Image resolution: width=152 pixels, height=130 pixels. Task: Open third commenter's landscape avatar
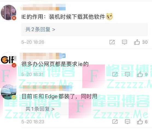[8, 92]
